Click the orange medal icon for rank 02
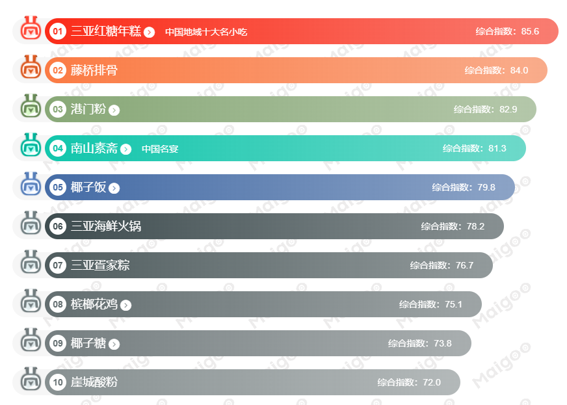This screenshot has width=567, height=405. 30,69
